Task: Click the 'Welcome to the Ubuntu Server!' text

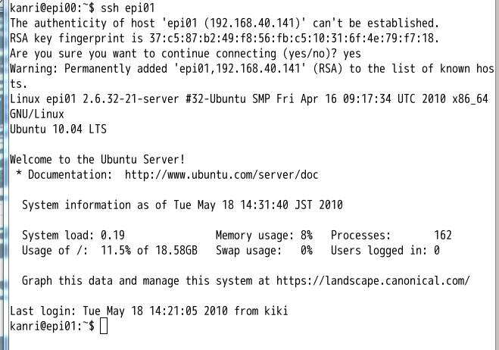Action: (97, 160)
